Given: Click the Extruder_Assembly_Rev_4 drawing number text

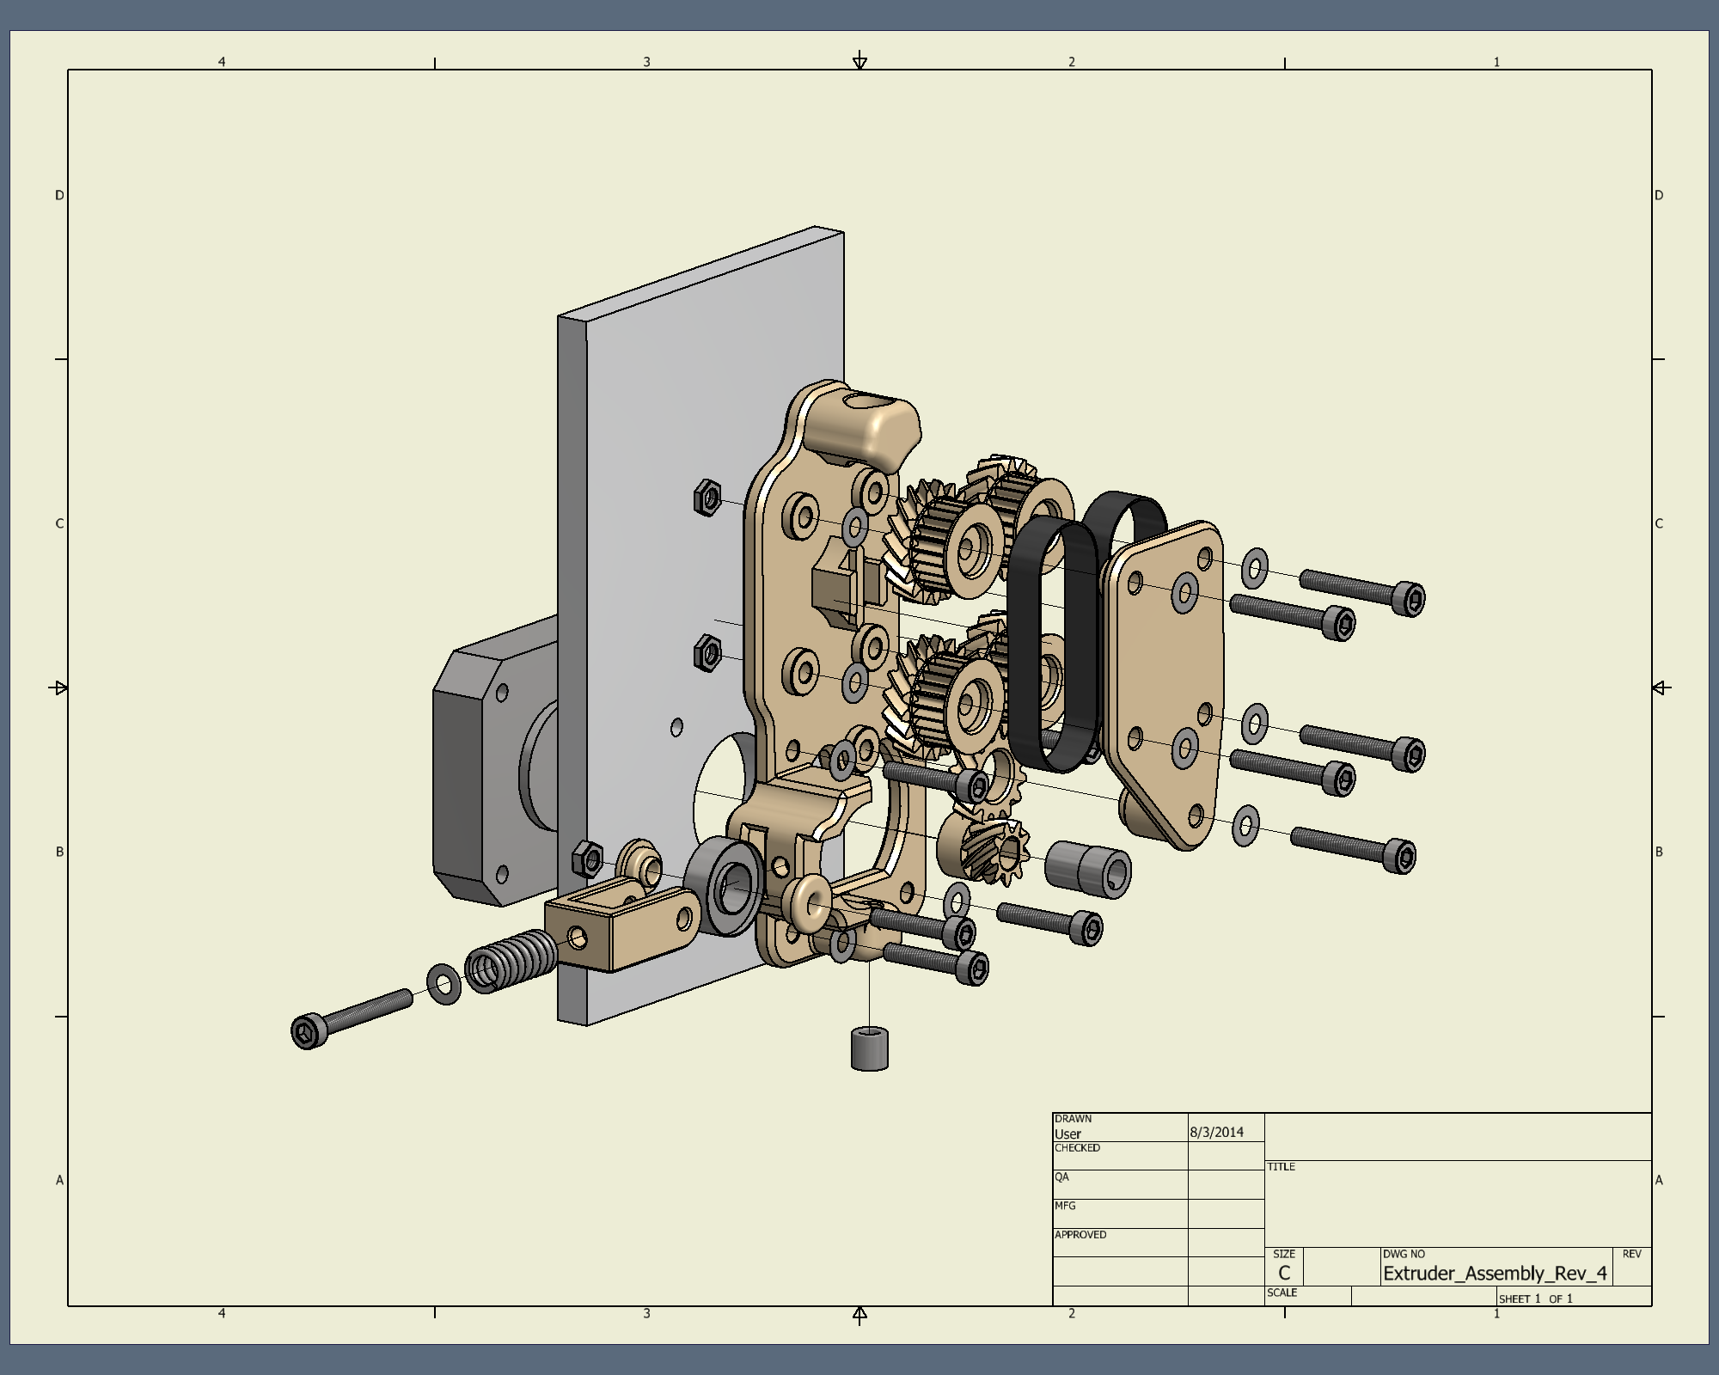Looking at the screenshot, I should point(1494,1274).
